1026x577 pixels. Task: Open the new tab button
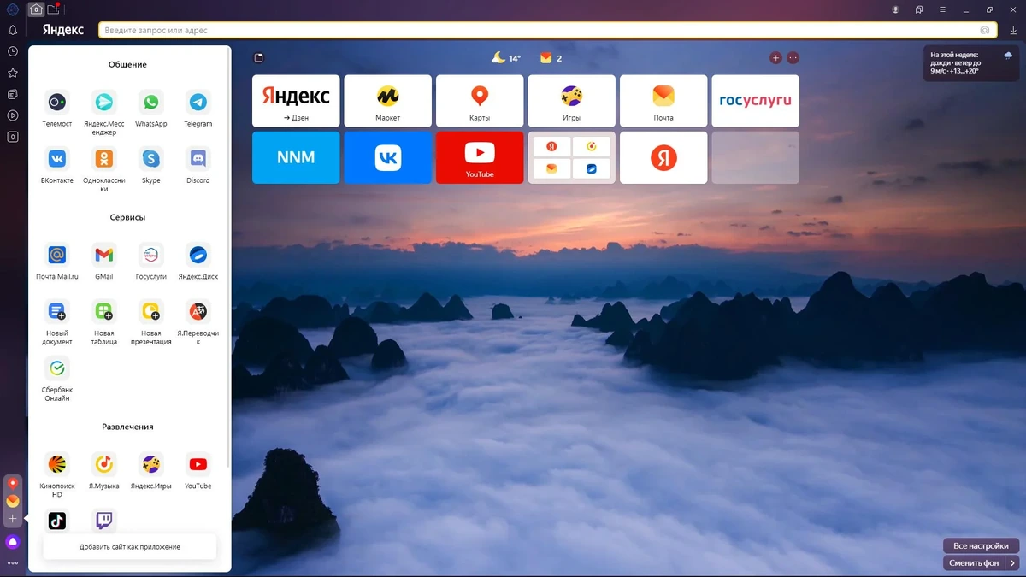coord(54,9)
